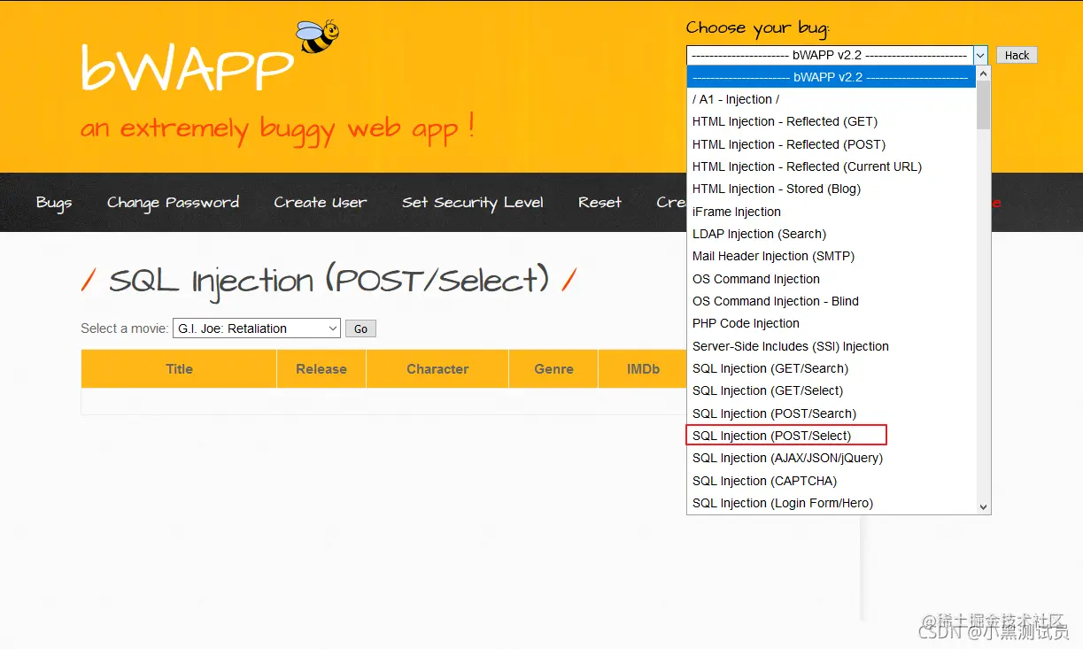This screenshot has height=649, width=1083.
Task: Click the bug list scrollbar up arrow
Action: (x=983, y=73)
